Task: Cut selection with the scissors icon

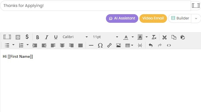Action: point(164,37)
